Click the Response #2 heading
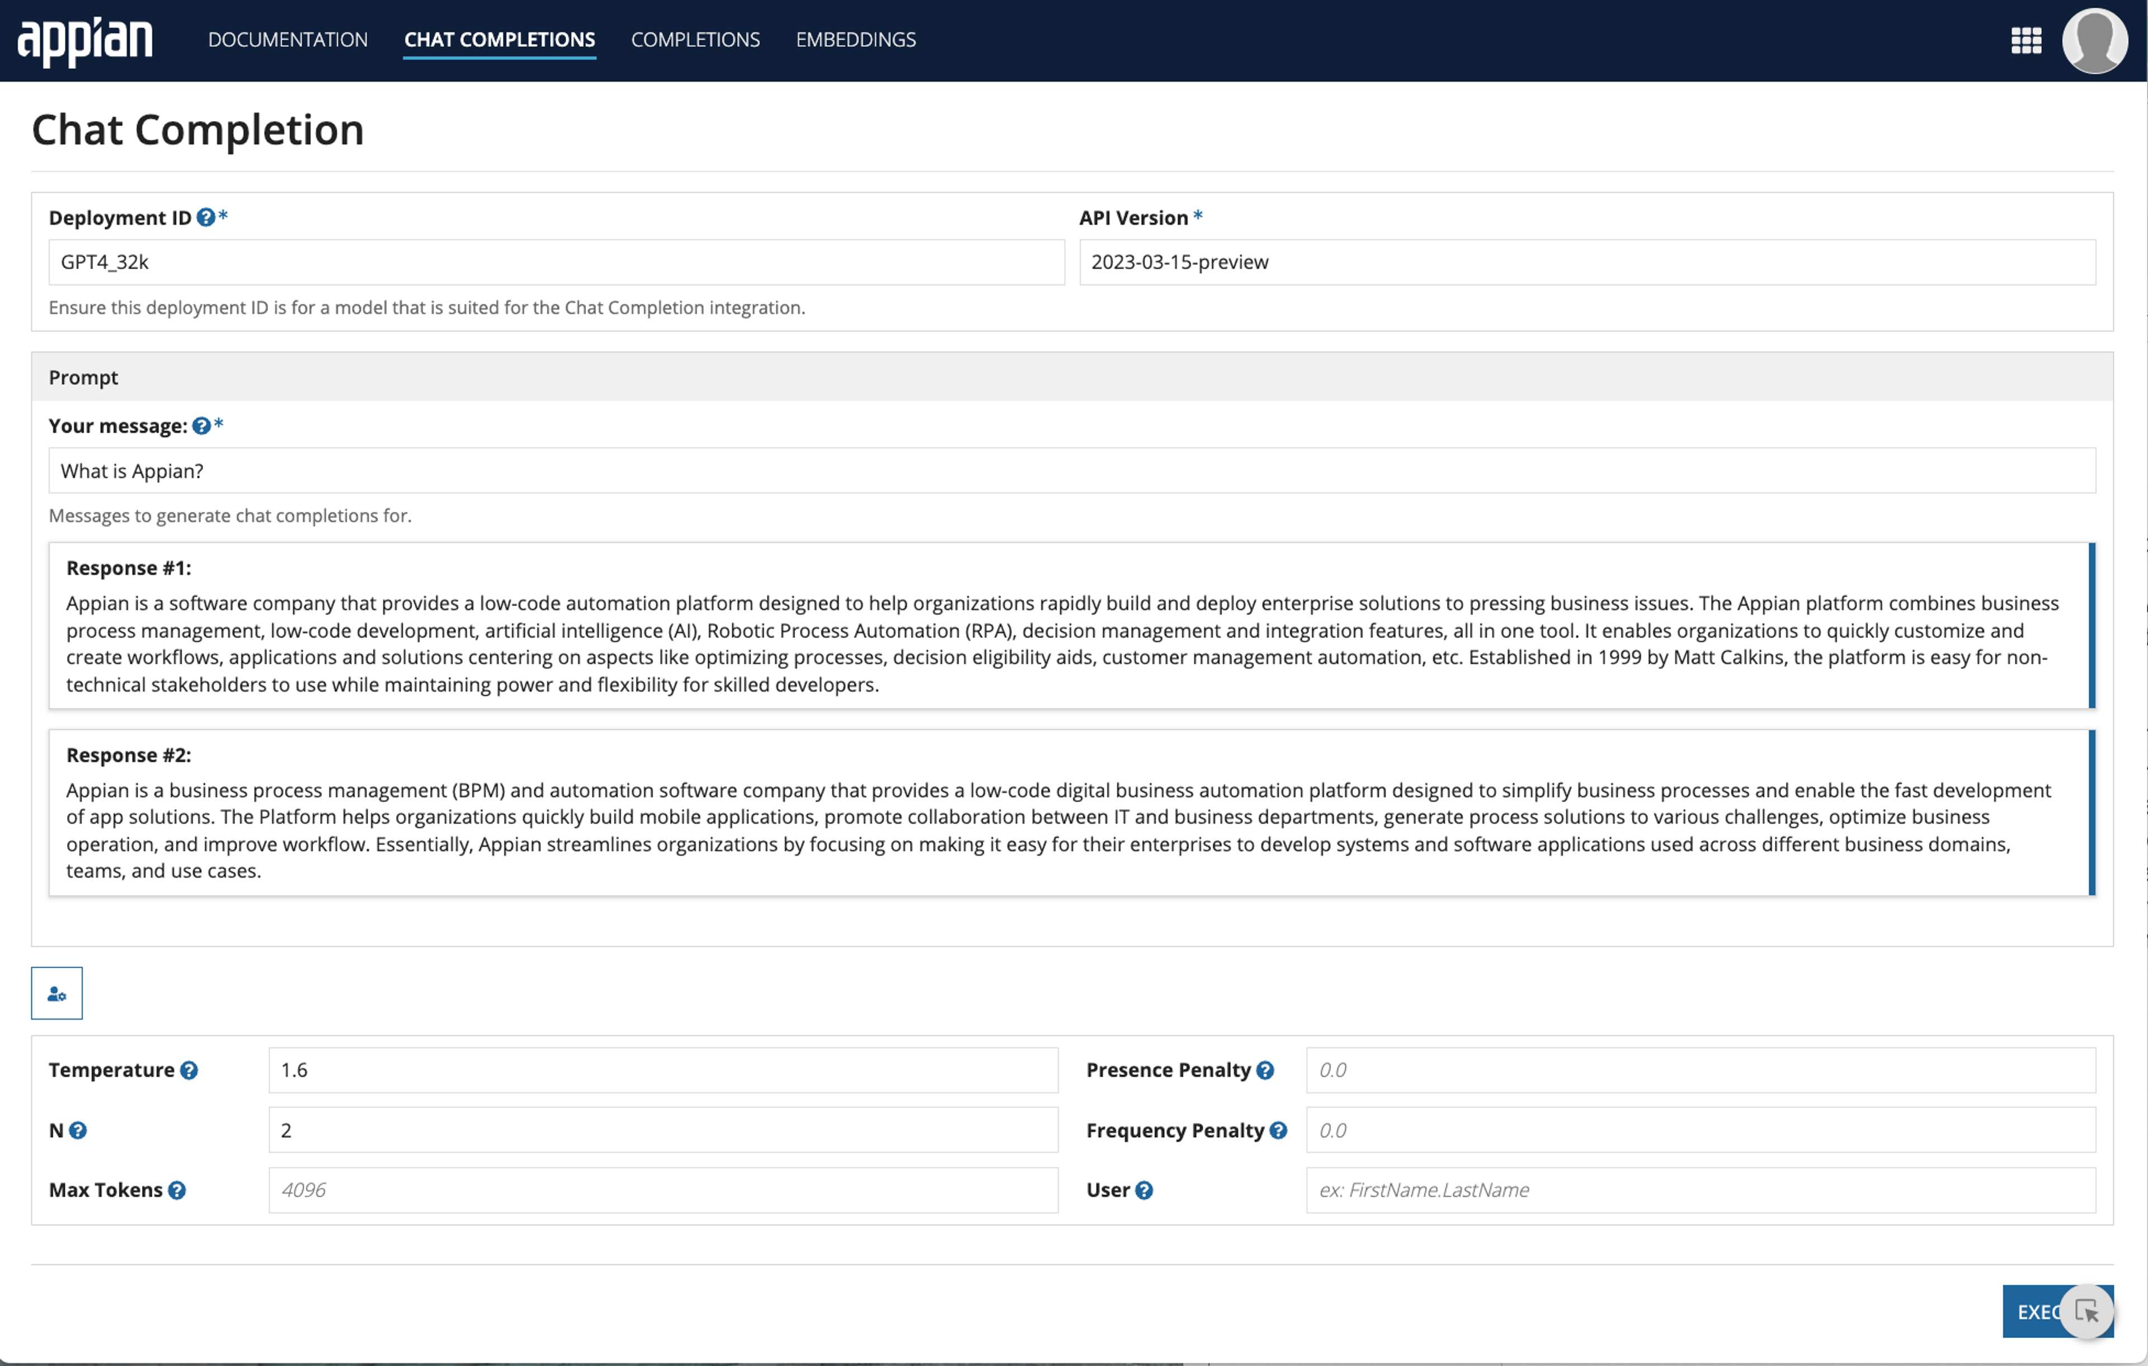The width and height of the screenshot is (2148, 1366). pyautogui.click(x=129, y=755)
